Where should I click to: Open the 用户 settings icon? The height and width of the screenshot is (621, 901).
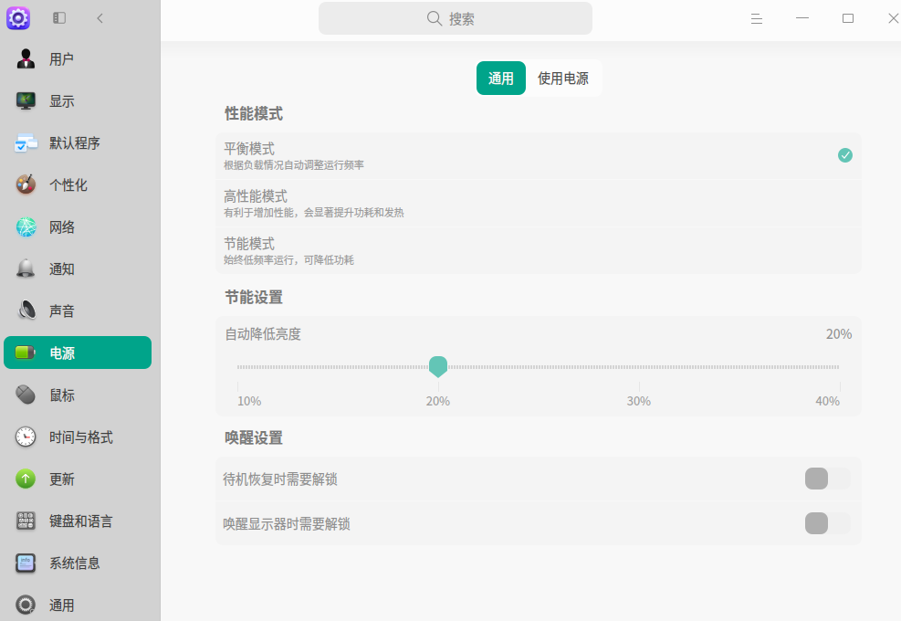[26, 59]
